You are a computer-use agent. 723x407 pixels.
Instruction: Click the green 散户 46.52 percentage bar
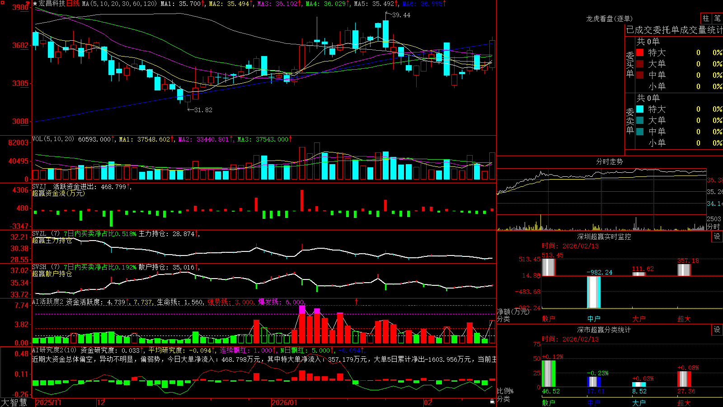coord(549,374)
